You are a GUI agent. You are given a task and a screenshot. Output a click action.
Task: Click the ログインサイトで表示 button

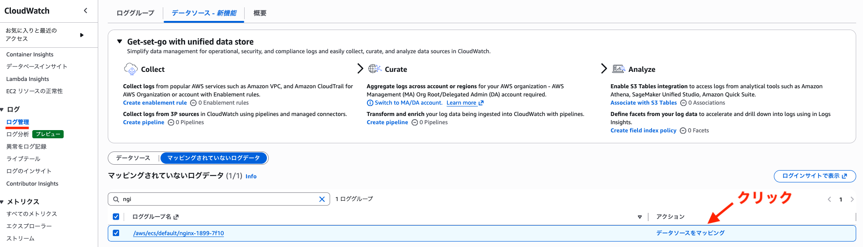[814, 176]
